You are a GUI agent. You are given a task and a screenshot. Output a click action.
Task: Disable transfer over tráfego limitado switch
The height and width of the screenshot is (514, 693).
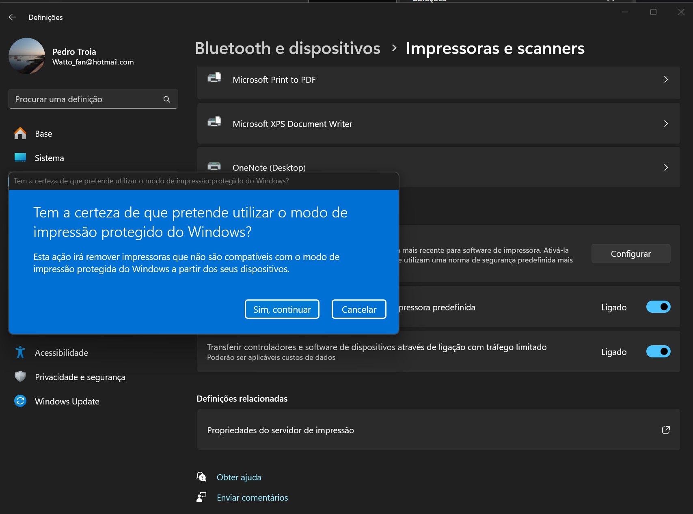(658, 352)
